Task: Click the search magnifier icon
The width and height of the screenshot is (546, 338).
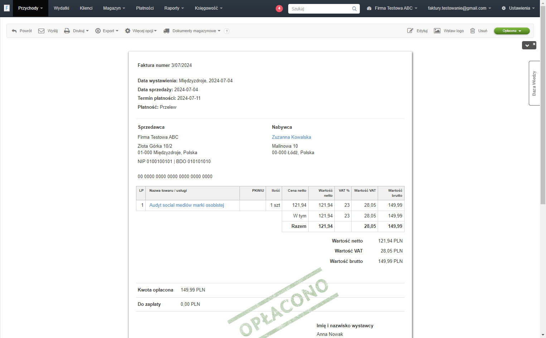Action: click(x=354, y=9)
